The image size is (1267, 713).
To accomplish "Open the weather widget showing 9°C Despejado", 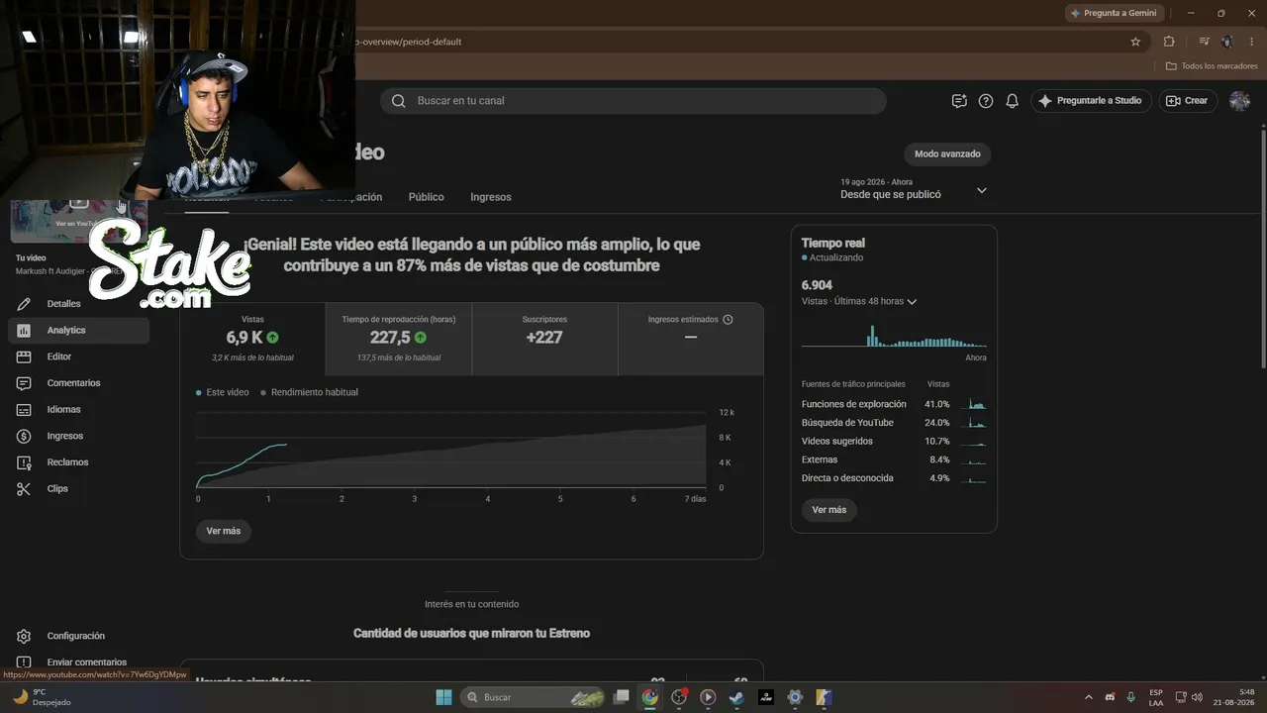I will coord(42,697).
